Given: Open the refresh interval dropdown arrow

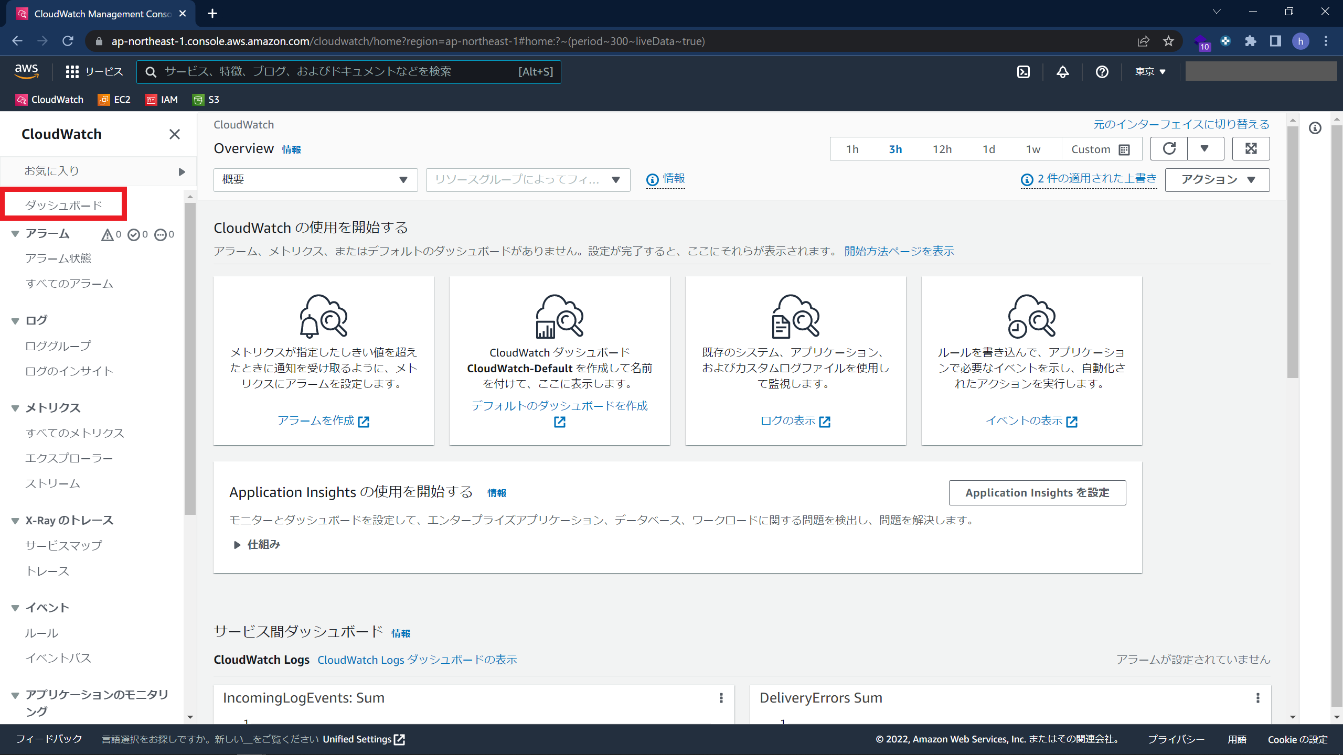Looking at the screenshot, I should click(x=1205, y=149).
